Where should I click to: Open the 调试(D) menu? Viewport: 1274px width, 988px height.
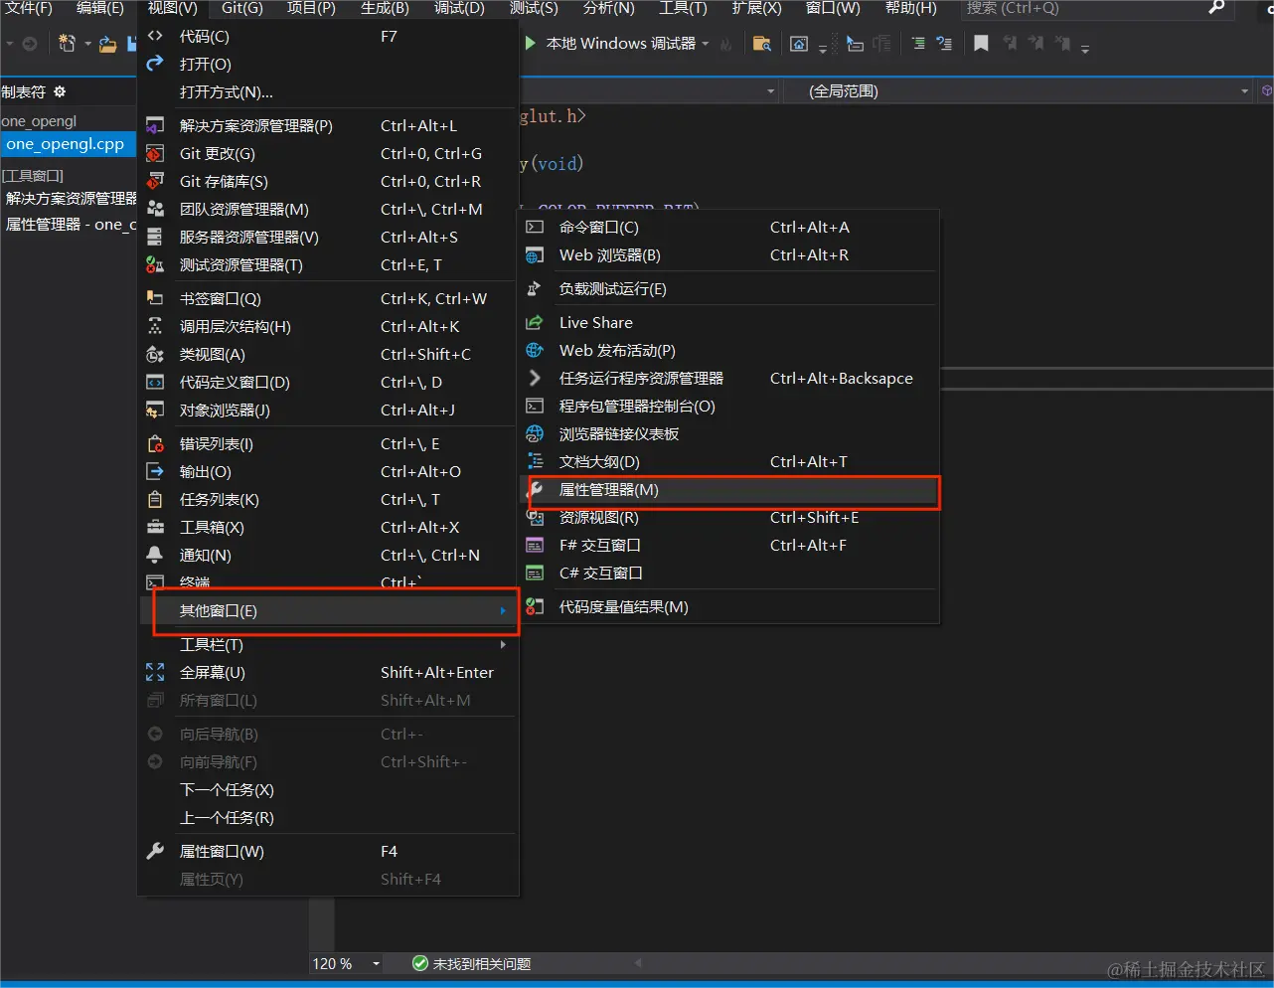(459, 8)
